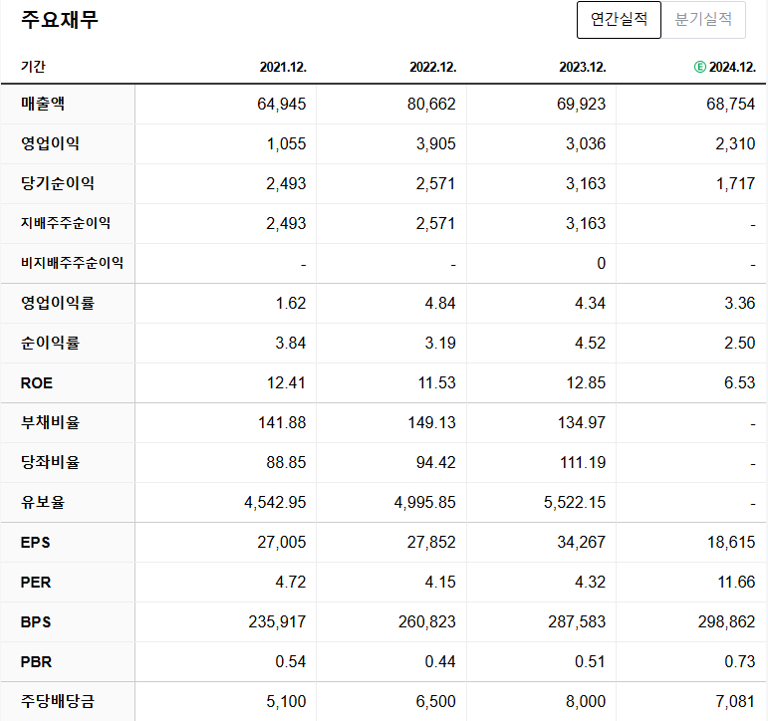
Task: Select PBR value 0.44
Action: pos(440,661)
